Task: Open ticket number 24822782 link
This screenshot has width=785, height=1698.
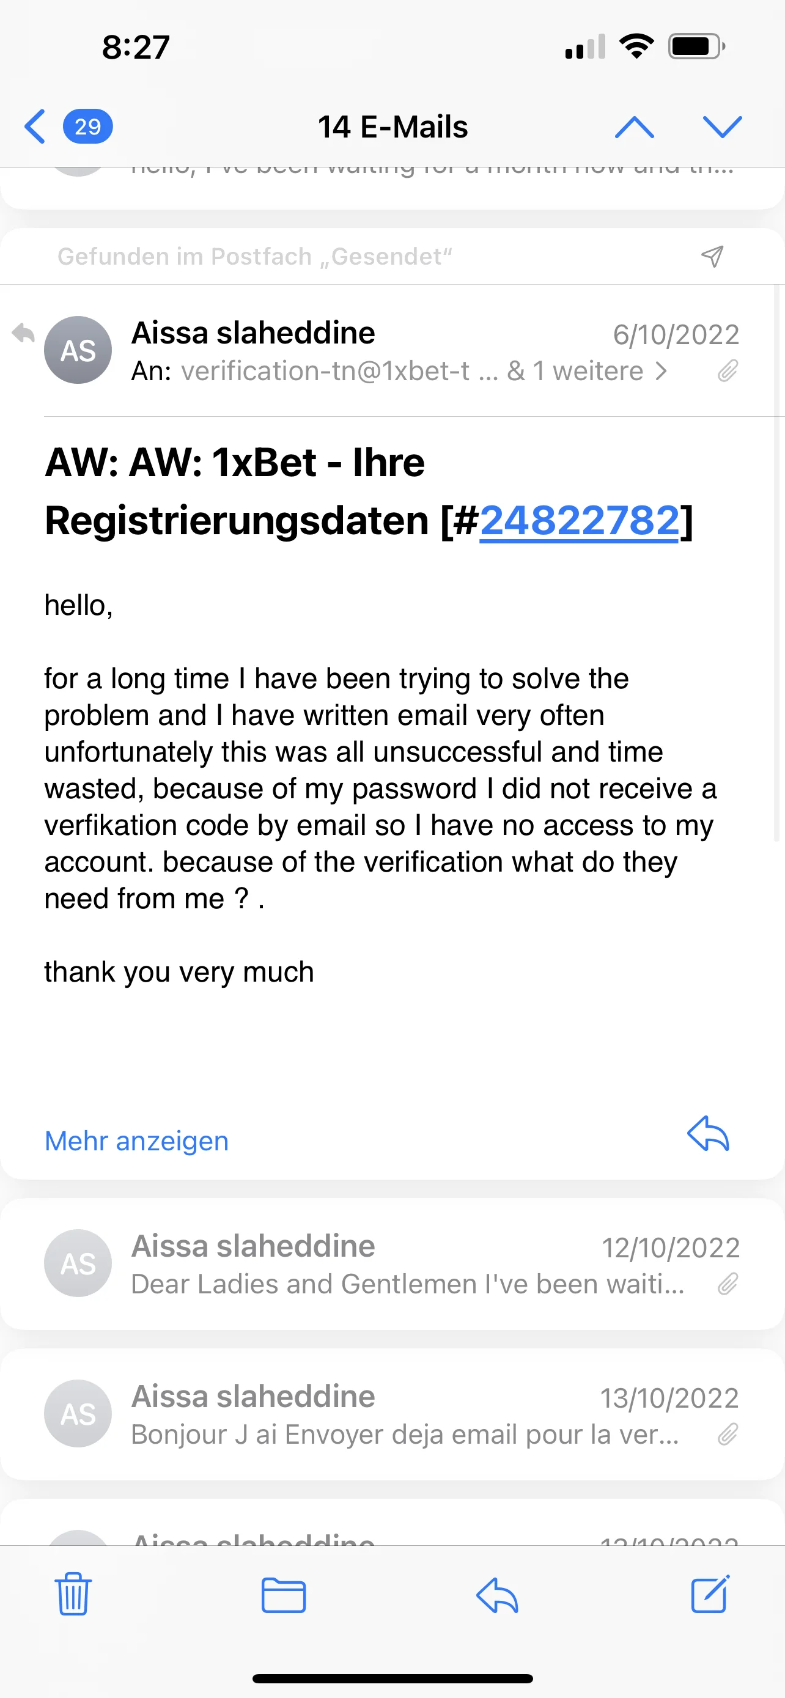Action: coord(579,521)
